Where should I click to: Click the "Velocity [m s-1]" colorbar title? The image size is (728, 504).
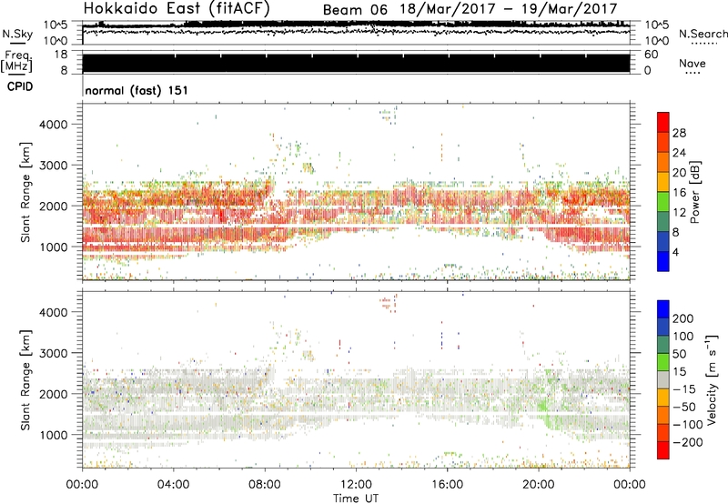pos(712,379)
